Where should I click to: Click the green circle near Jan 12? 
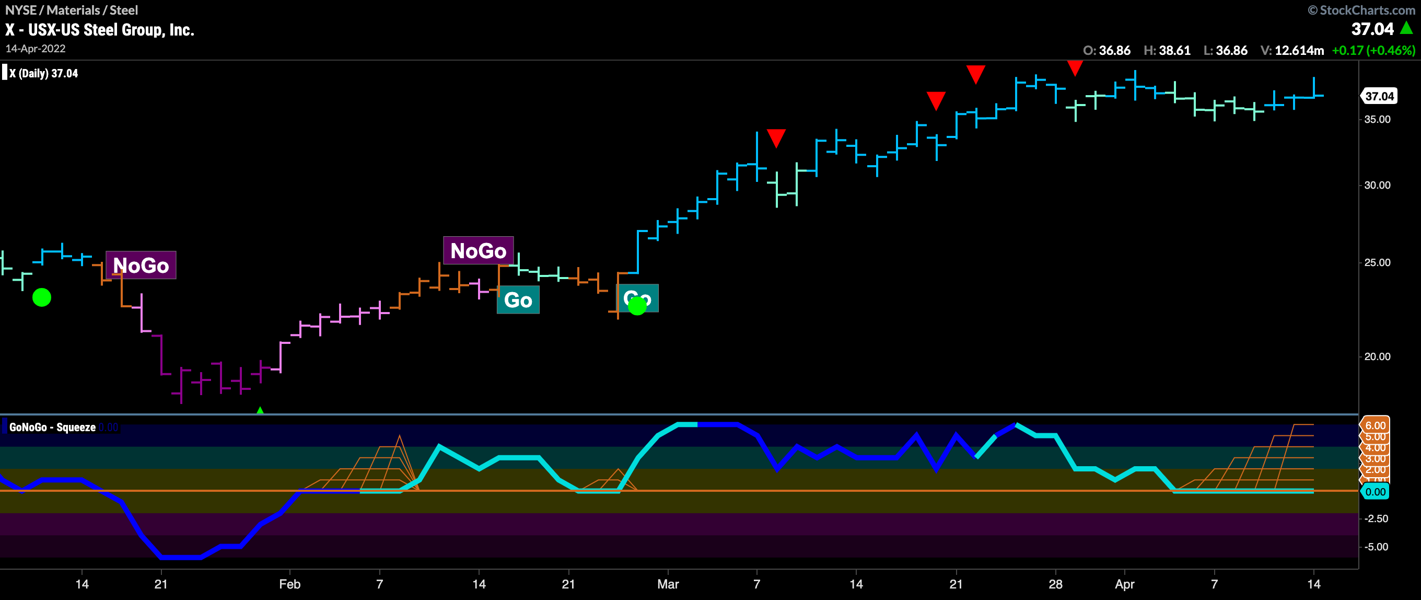pos(42,297)
